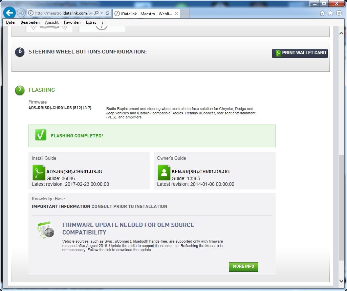Click the FLASHING section heading
Image resolution: width=347 pixels, height=291 pixels.
[42, 90]
